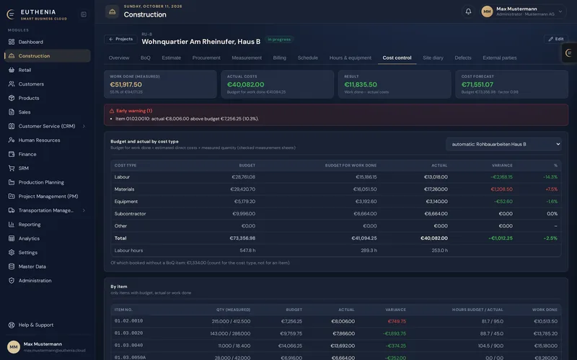Open the Site diary tab

coord(433,58)
